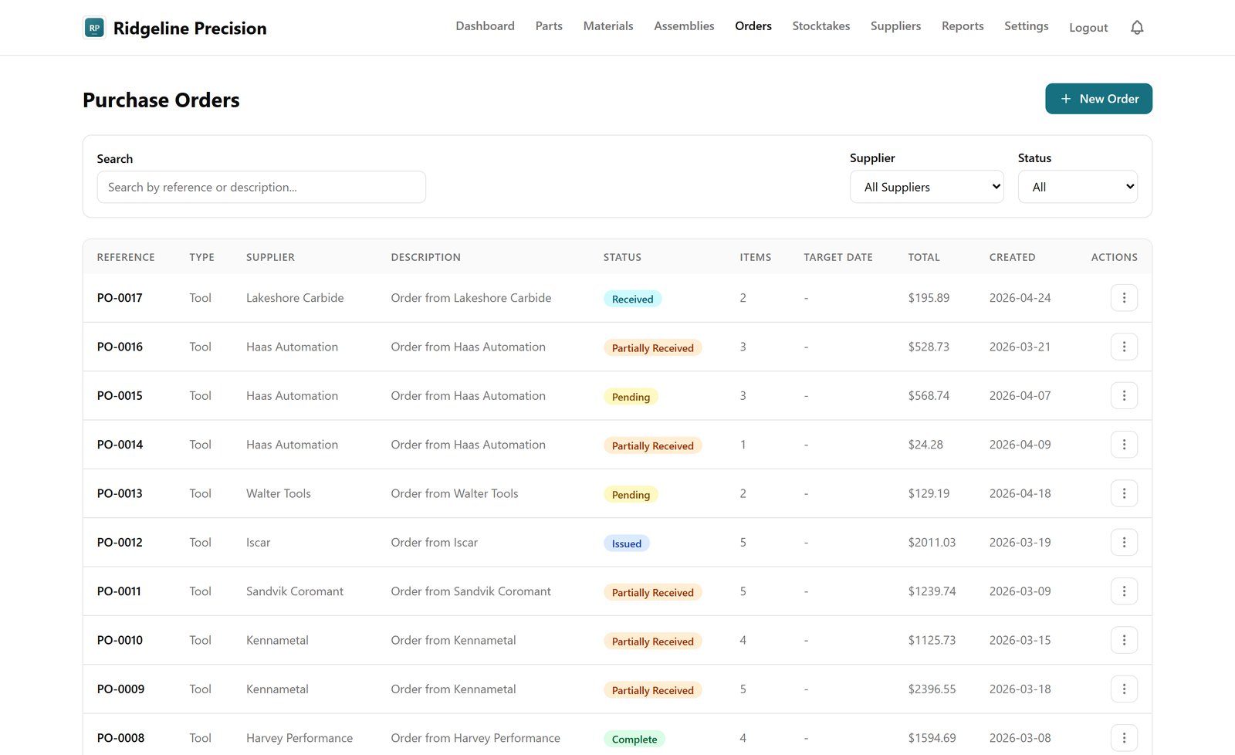
Task: Click the CREATED column header
Action: pyautogui.click(x=1012, y=257)
